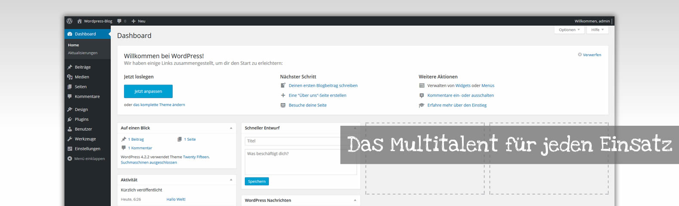Click the Speichern draft button
This screenshot has height=206, width=679.
coord(257,182)
